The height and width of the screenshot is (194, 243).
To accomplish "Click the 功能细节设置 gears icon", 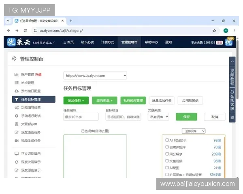I will 17,108.
